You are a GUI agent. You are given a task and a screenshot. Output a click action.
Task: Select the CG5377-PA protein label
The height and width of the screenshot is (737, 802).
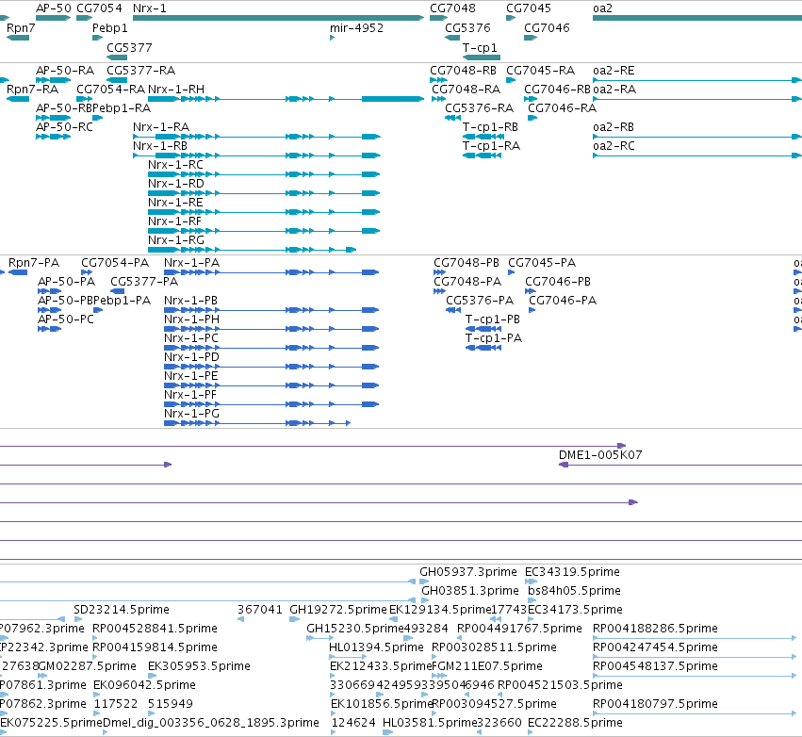[144, 282]
